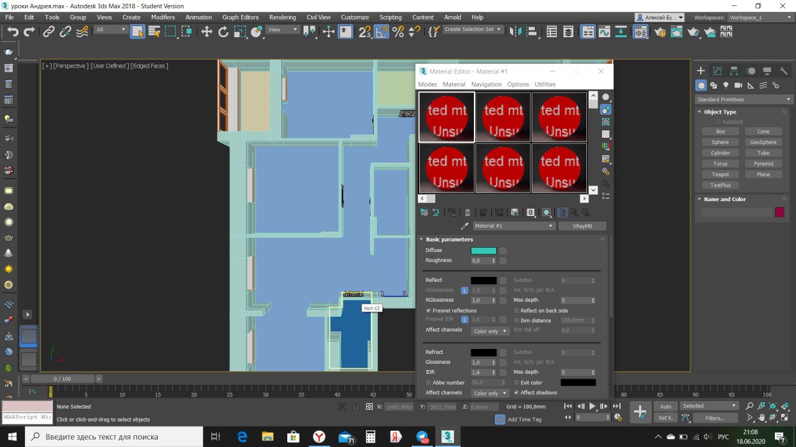Select the first material sample slot
This screenshot has width=796, height=447.
[x=447, y=117]
